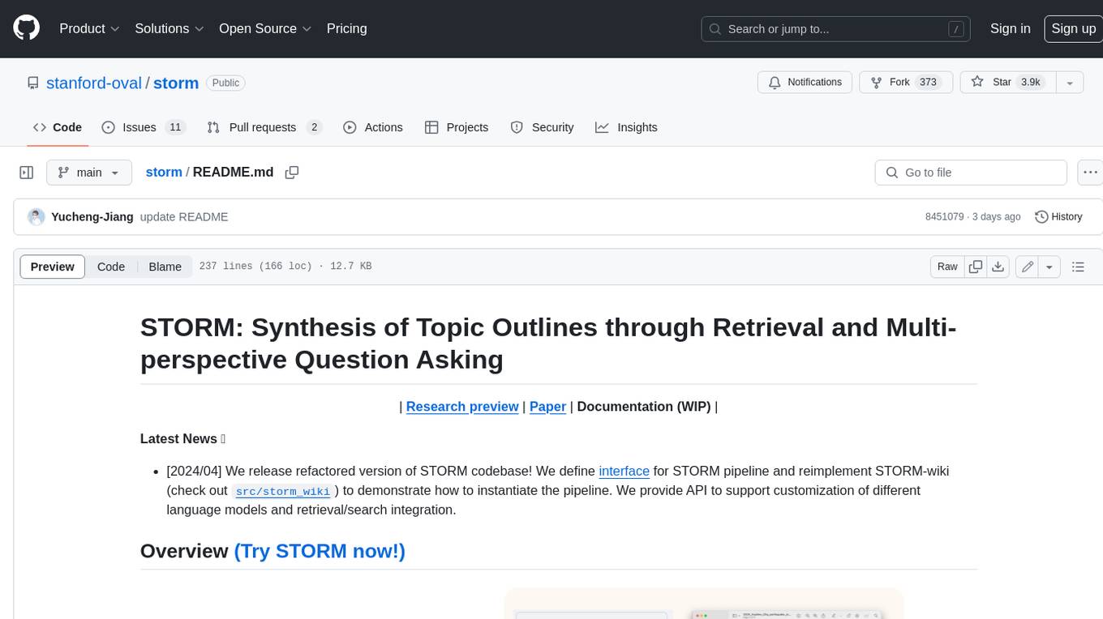Star the storm repository
This screenshot has height=619, width=1103.
(x=1007, y=82)
